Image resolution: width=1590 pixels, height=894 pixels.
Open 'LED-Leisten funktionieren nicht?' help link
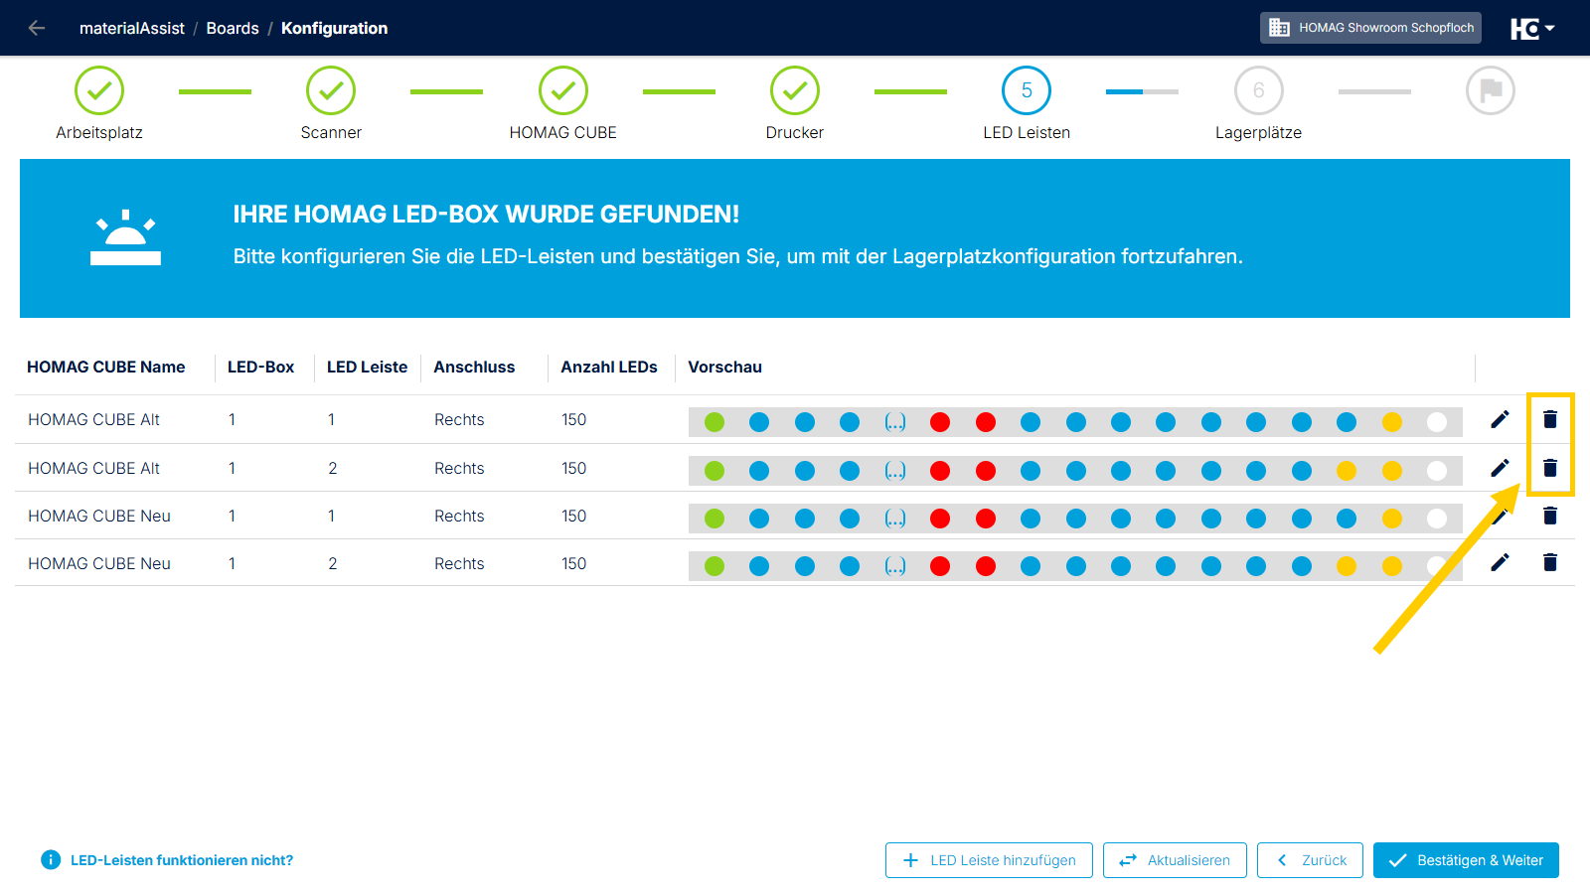tap(182, 860)
